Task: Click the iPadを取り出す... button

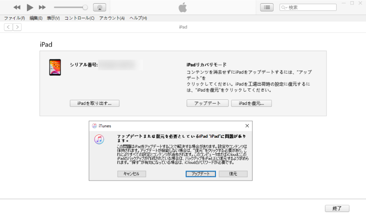Action: point(95,104)
